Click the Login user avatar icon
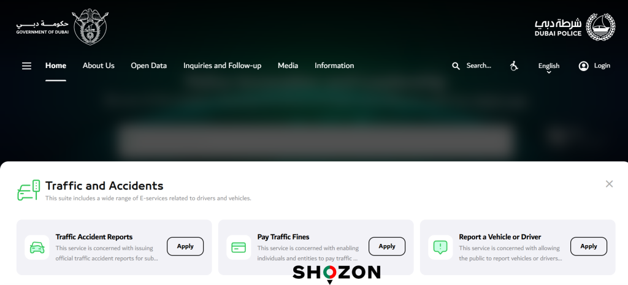 coord(584,66)
